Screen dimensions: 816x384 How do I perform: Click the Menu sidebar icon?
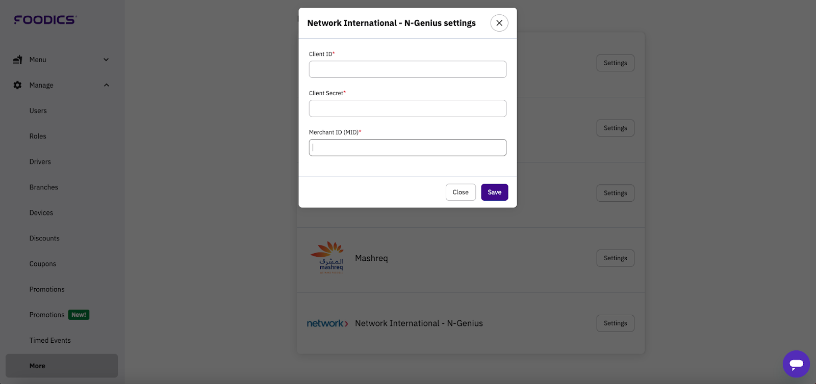(17, 60)
